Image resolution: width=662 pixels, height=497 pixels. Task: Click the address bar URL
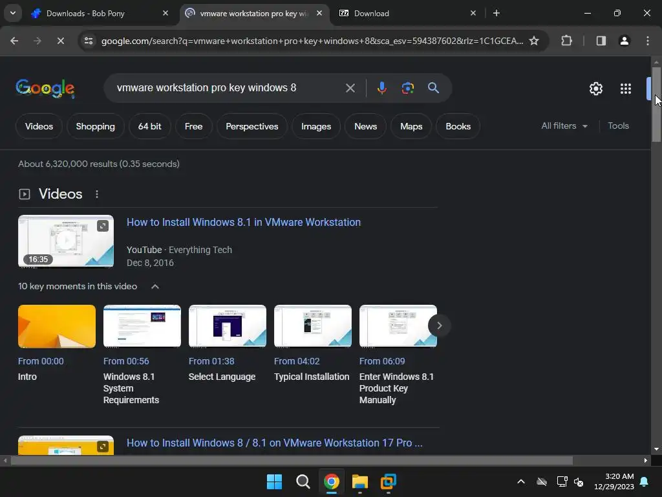coord(312,41)
